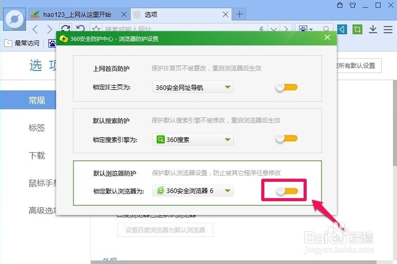Viewport: 397px width, 264px height.
Task: Open the 360安全网址导航 dropdown
Action: tap(193, 87)
